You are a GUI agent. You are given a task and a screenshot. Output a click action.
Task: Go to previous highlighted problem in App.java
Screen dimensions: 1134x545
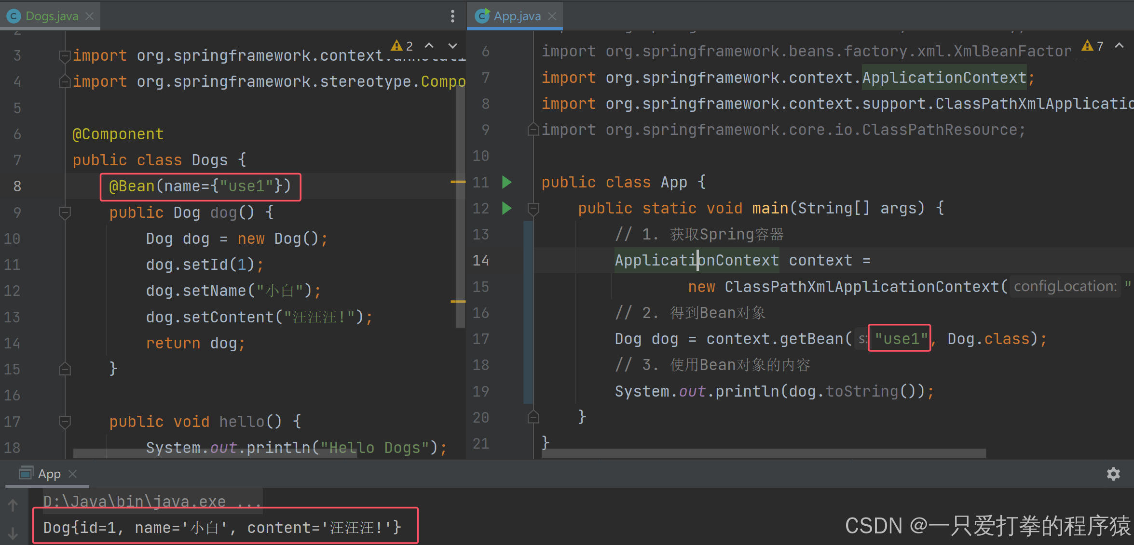click(x=1120, y=46)
